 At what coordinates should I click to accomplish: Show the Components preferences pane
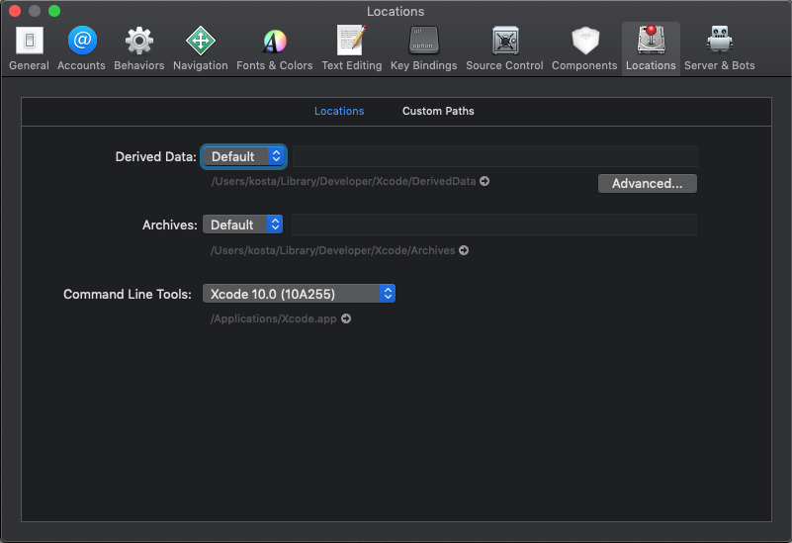[x=583, y=48]
